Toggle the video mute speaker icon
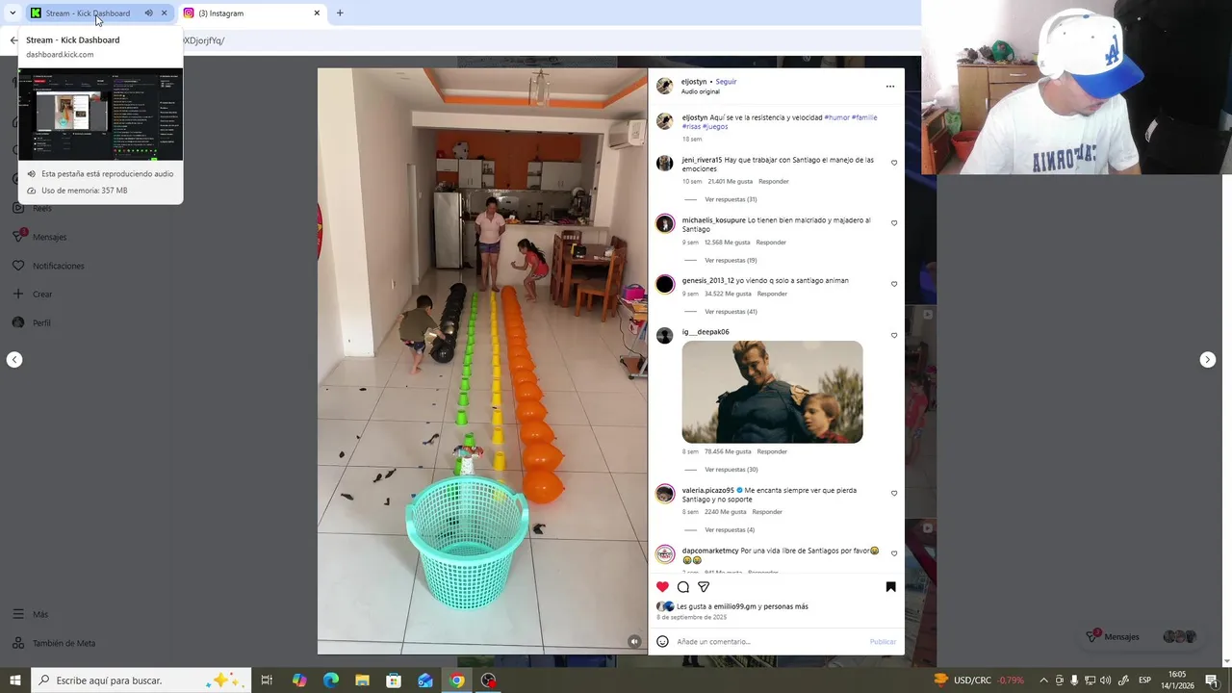Image resolution: width=1232 pixels, height=693 pixels. 634,641
